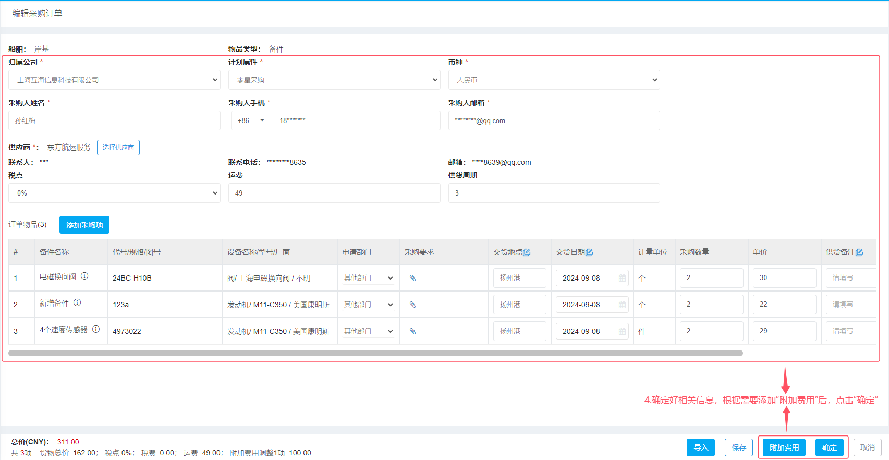The height and width of the screenshot is (460, 889).
Task: Click the table horizontal scrollbar
Action: [x=375, y=353]
